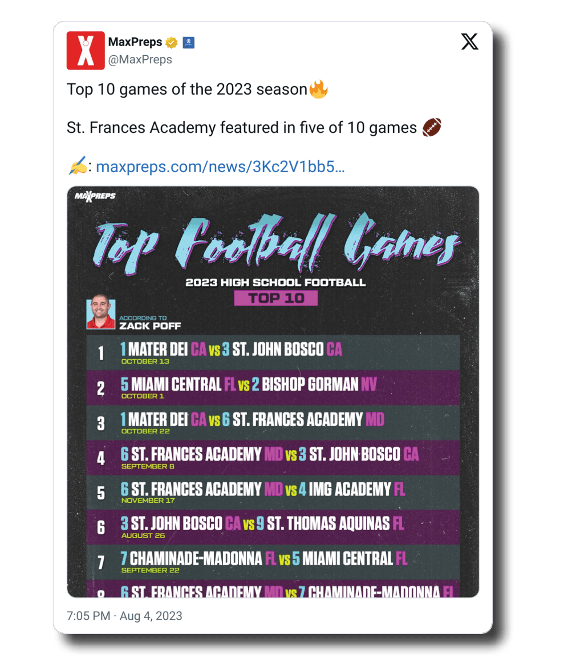Open the @MaxPreps handle profile
Viewport: 568px width, 671px height.
(140, 59)
